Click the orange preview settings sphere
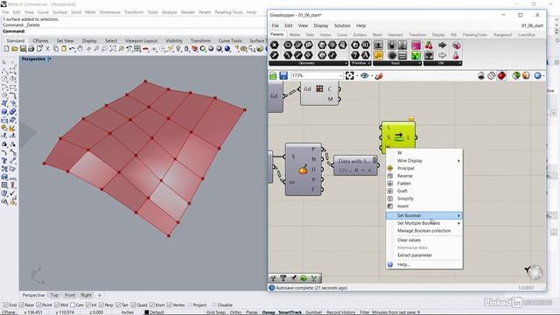 click(x=526, y=76)
